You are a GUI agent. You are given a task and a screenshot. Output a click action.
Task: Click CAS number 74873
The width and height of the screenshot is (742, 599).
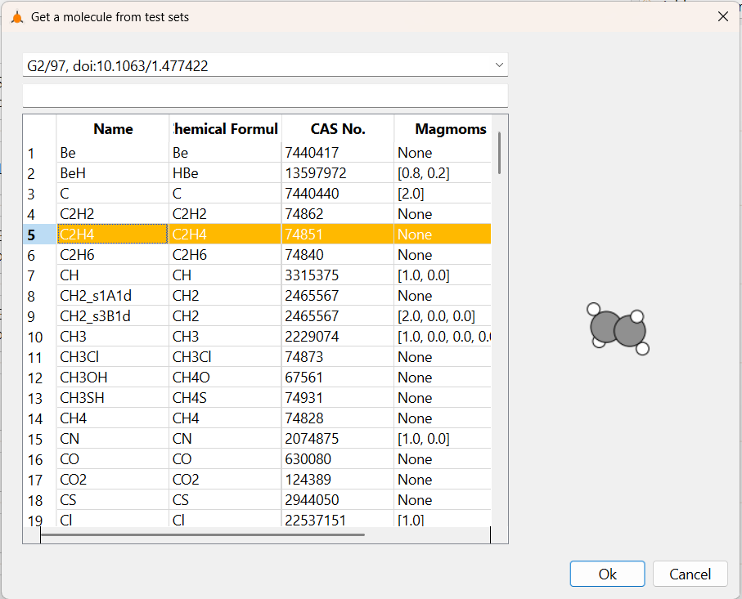[x=338, y=356]
